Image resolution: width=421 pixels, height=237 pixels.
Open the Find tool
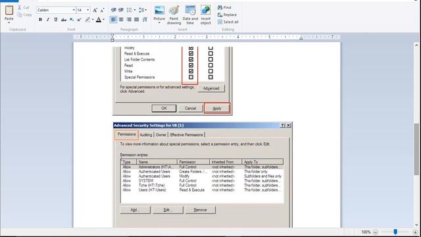224,7
